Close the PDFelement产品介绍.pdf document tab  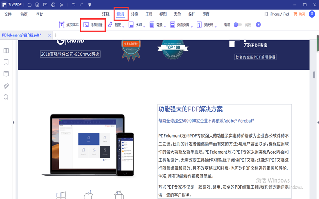point(49,35)
